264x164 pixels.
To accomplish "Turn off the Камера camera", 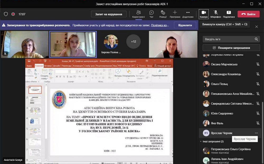I will point(204,14).
